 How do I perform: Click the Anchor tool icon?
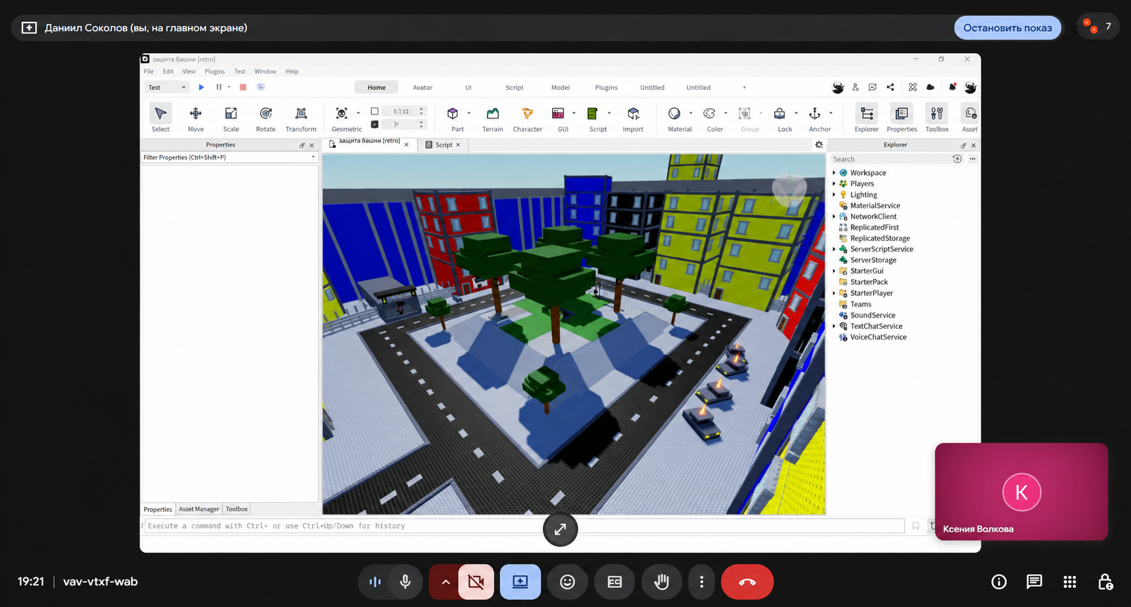pyautogui.click(x=815, y=114)
